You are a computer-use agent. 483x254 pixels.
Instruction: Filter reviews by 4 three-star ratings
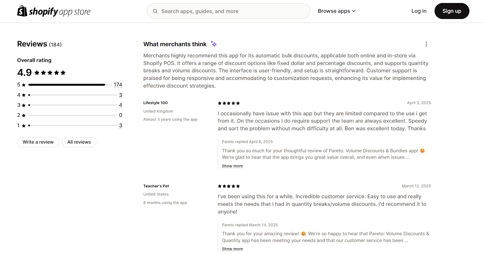coord(120,105)
